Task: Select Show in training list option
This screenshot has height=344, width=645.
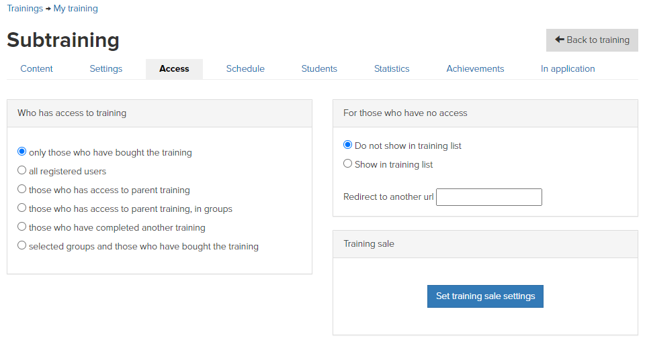Action: 347,164
